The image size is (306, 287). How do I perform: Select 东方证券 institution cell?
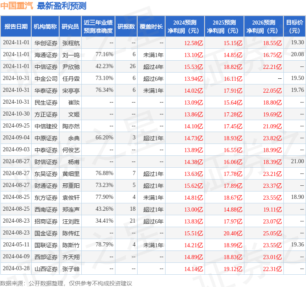point(46,198)
